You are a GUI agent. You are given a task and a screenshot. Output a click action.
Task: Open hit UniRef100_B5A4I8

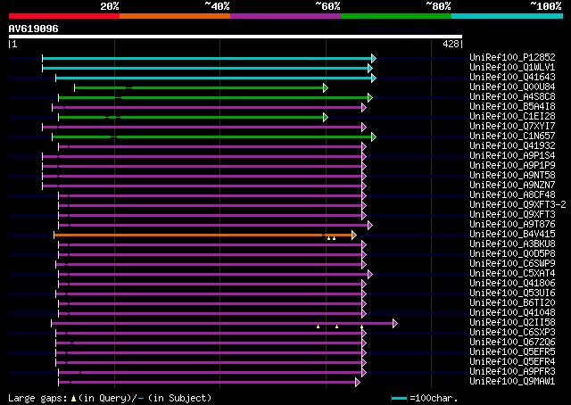point(512,106)
